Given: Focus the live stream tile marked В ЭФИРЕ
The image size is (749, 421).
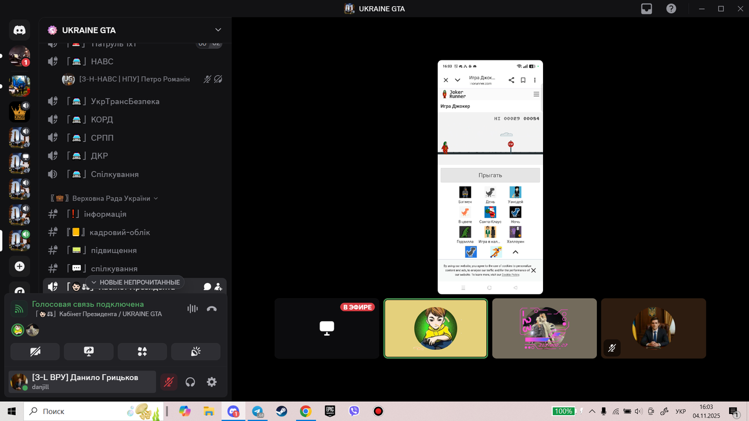Looking at the screenshot, I should pyautogui.click(x=327, y=329).
